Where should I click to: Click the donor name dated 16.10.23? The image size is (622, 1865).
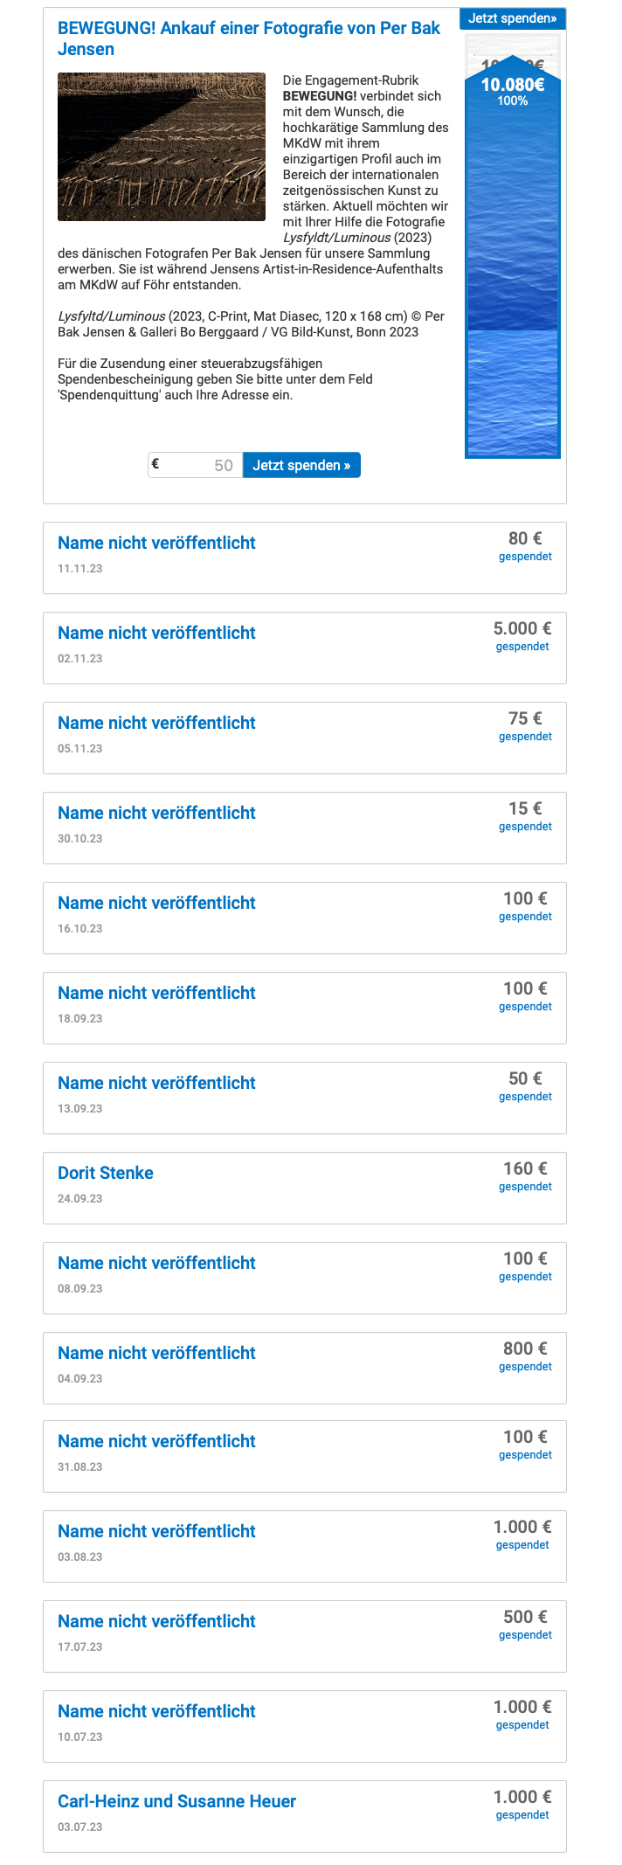click(x=156, y=903)
